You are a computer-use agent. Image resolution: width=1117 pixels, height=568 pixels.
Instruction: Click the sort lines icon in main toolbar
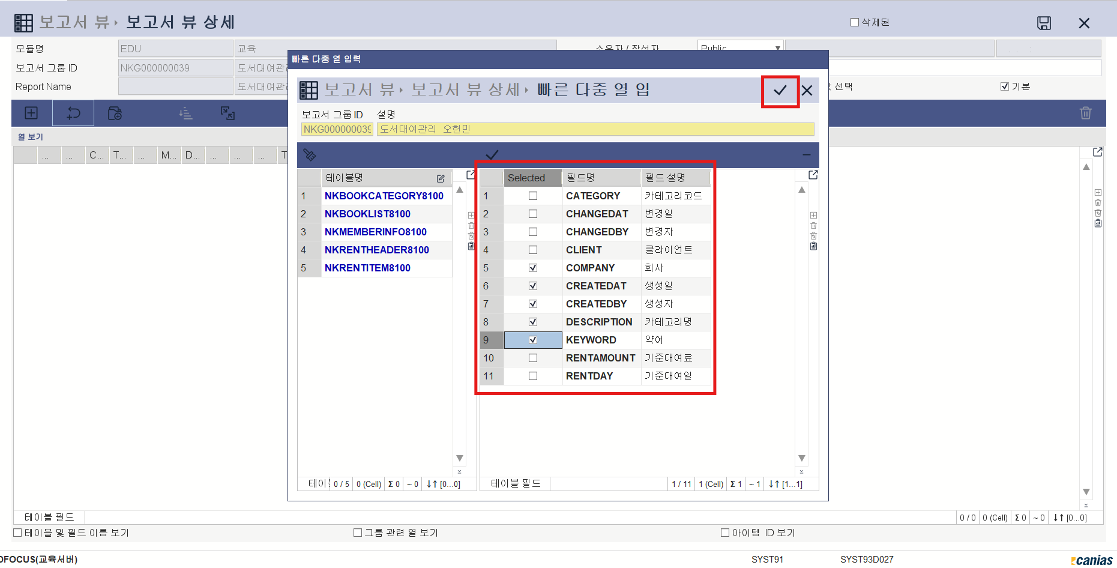coord(186,113)
